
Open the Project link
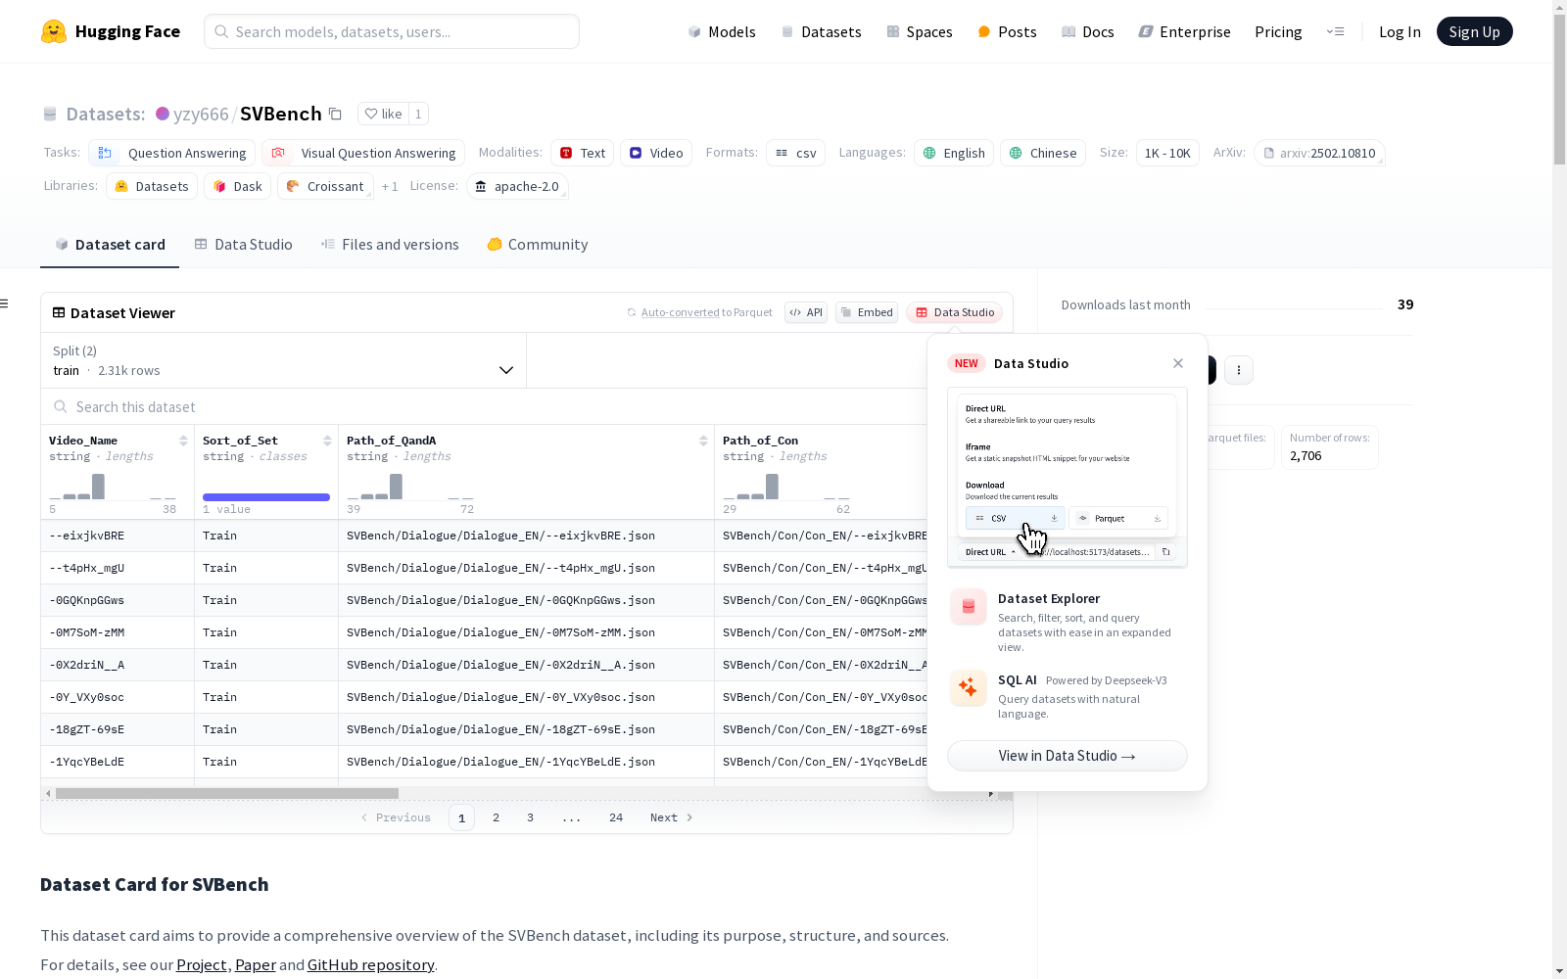202,964
